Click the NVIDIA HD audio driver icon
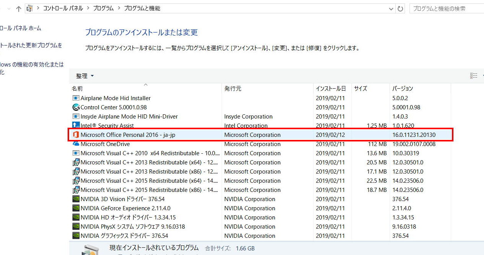This screenshot has width=484, height=255. tap(76, 218)
